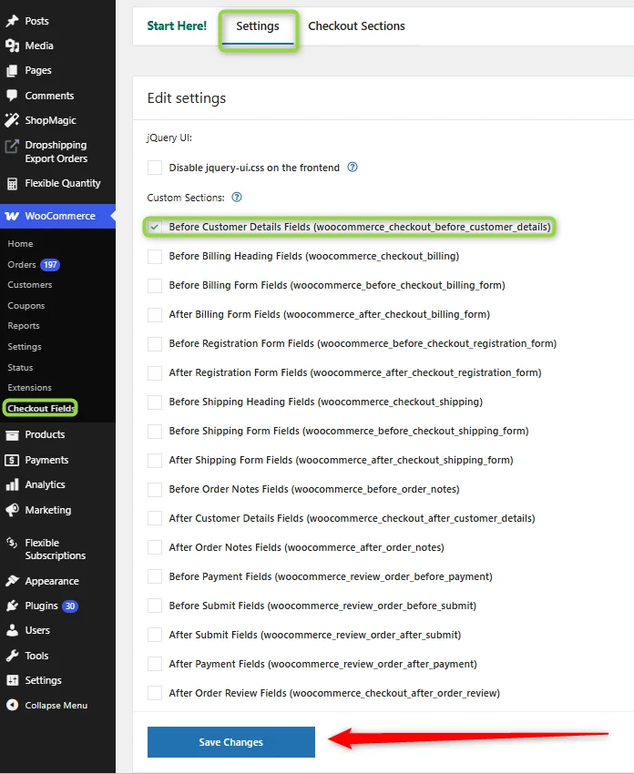The image size is (634, 774).
Task: Tick Before Payment Fields checkbox
Action: (x=155, y=576)
